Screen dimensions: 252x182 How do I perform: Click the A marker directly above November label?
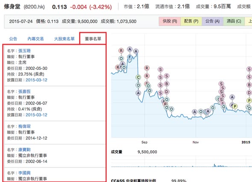(195, 112)
